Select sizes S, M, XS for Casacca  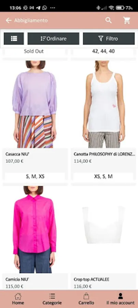(35, 176)
